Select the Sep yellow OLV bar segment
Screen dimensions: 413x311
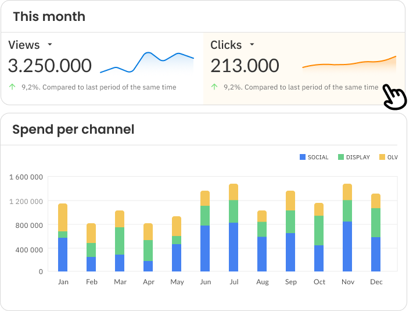click(x=290, y=201)
